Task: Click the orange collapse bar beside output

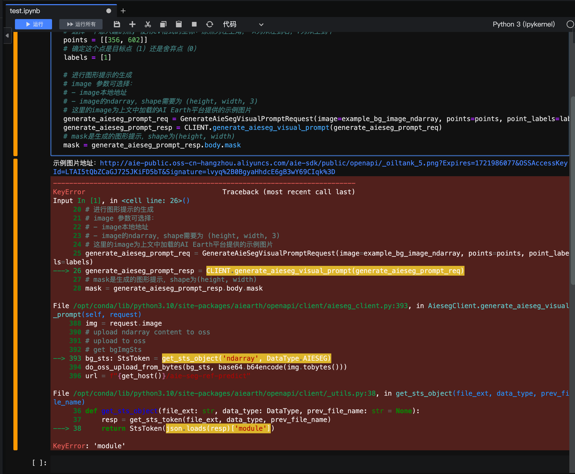Action: coord(15,304)
